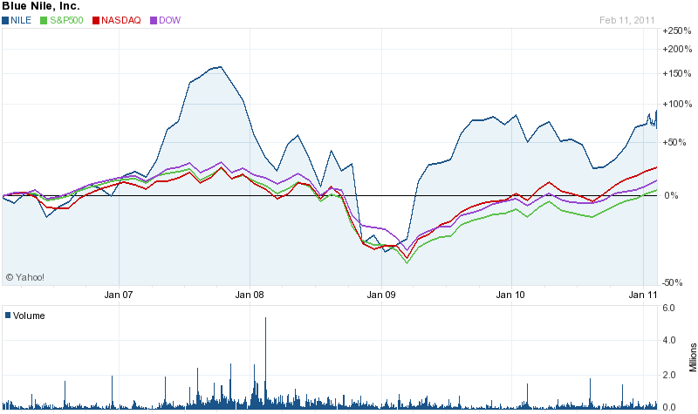Click the Millions volume axis title
The width and height of the screenshot is (698, 414).
pos(693,357)
